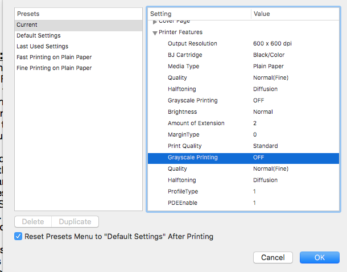347x272 pixels.
Task: Select the Output Resolution row
Action: coord(192,44)
